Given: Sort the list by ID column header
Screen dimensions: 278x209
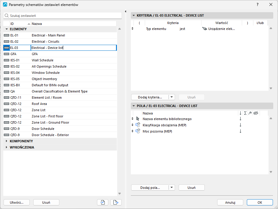Looking at the screenshot, I should coord(20,24).
